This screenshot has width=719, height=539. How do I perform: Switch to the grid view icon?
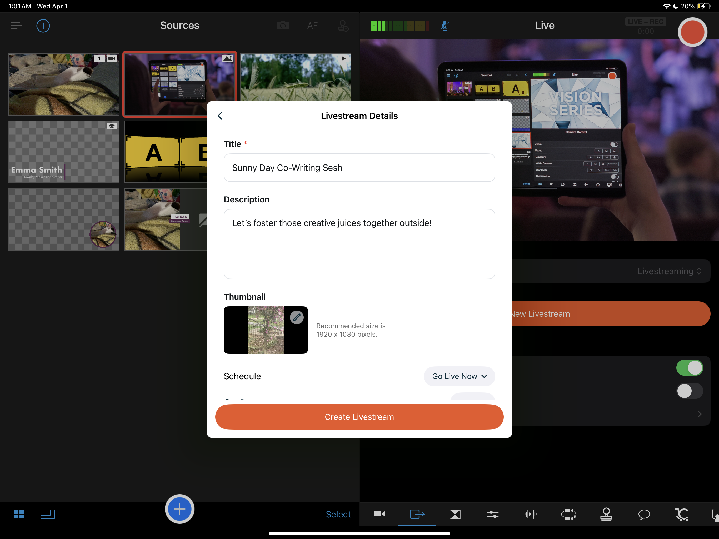pyautogui.click(x=19, y=514)
